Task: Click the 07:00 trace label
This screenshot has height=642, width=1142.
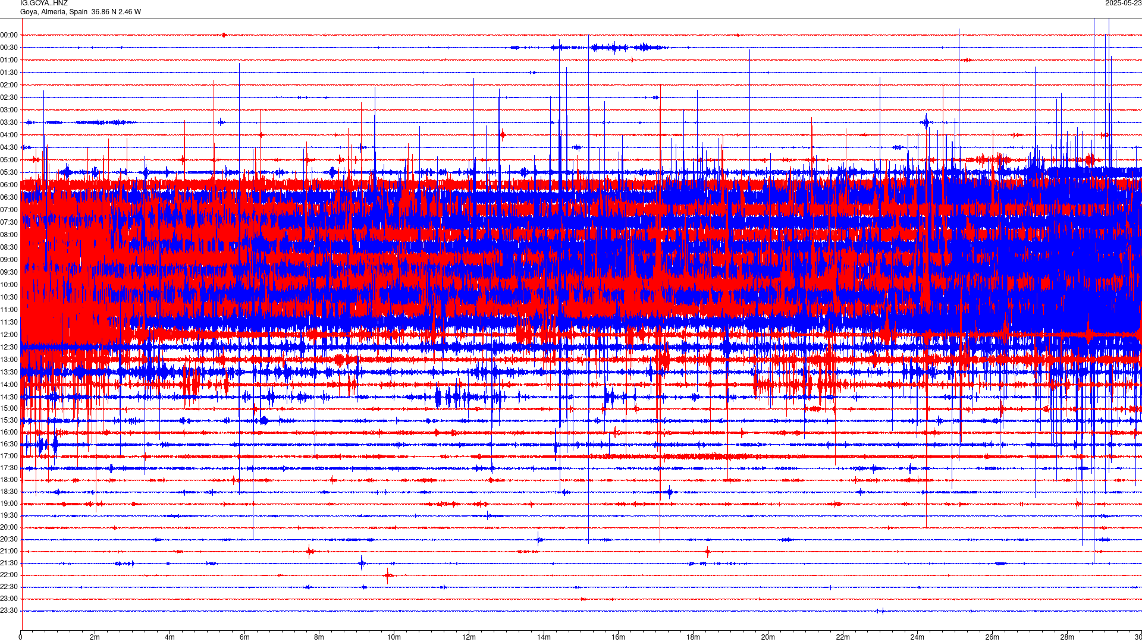Action: [9, 210]
